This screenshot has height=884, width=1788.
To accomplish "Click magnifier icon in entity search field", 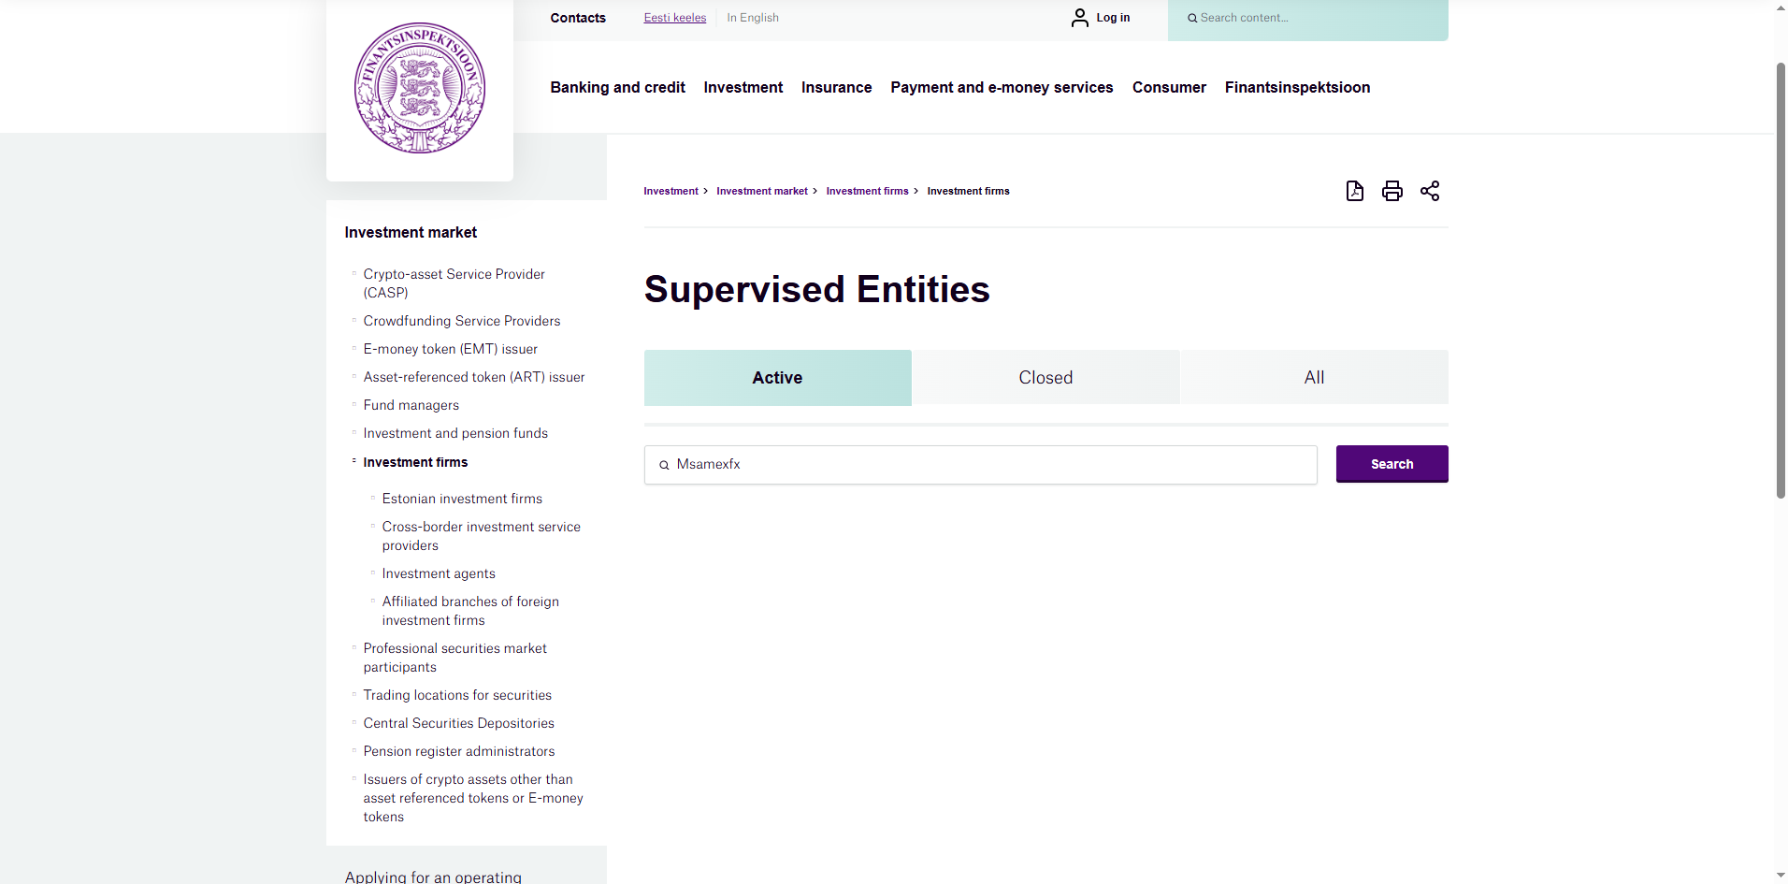I will [664, 465].
